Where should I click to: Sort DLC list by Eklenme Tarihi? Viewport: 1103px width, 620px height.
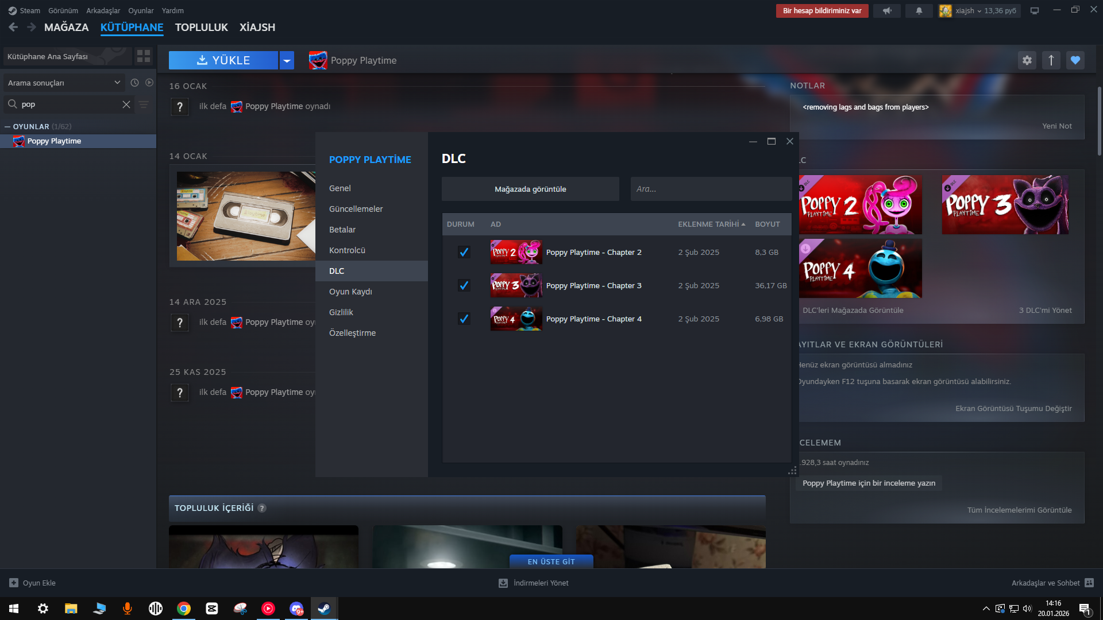(711, 224)
